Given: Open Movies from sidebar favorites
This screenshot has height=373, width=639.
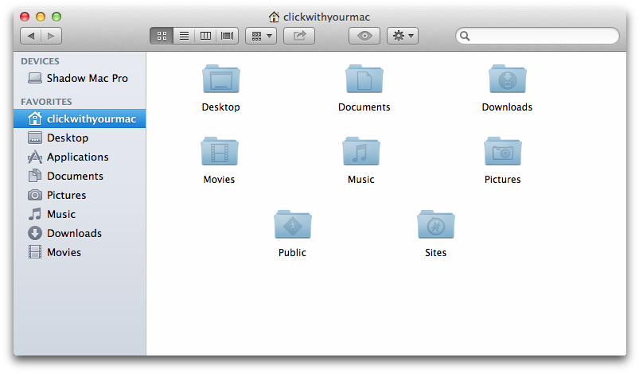Looking at the screenshot, I should tap(80, 252).
